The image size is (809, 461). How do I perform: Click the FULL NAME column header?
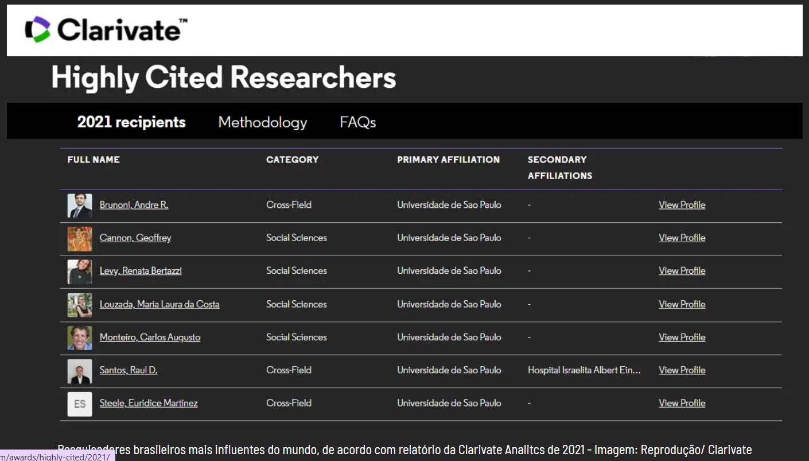pyautogui.click(x=94, y=160)
